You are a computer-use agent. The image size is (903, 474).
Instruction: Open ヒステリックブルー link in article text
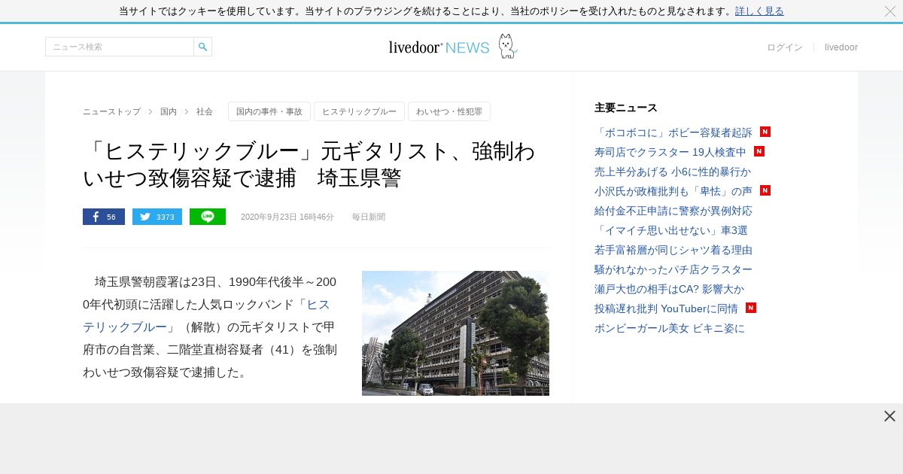tap(206, 315)
